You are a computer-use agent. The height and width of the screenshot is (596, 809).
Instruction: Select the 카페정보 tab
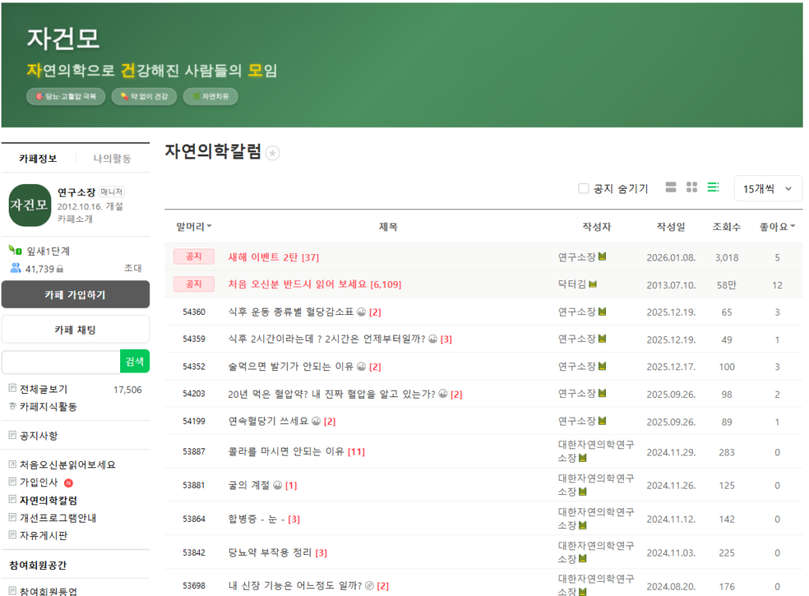tap(38, 159)
